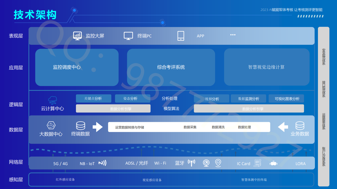
Task: Open the 综合考评系统 block
Action: pyautogui.click(x=171, y=67)
